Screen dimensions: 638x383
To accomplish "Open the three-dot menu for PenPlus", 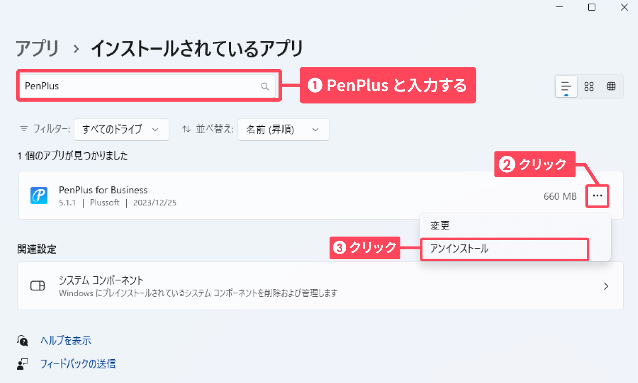I will [597, 196].
